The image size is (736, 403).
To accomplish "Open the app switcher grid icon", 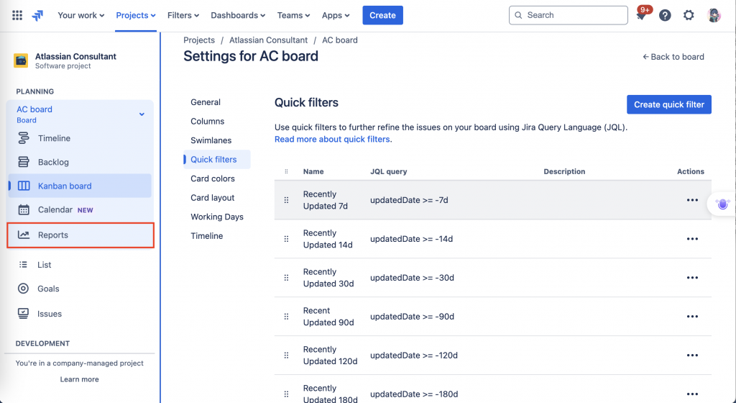I will pos(18,15).
